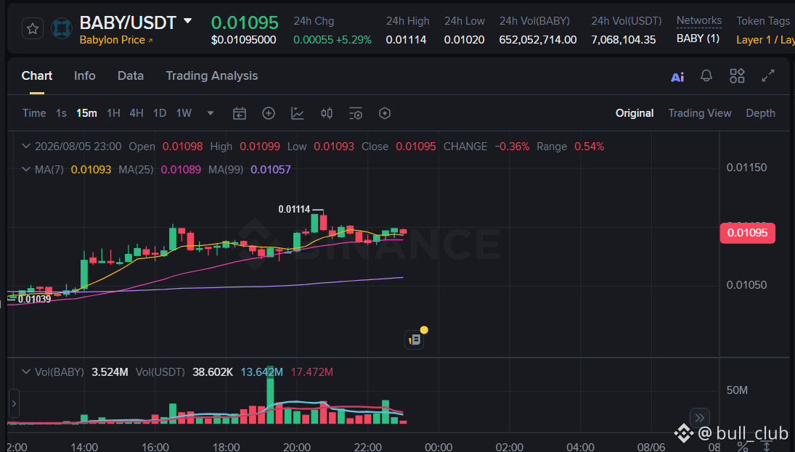
Task: Add BABY/USDT to favorites with star icon
Action: (33, 29)
